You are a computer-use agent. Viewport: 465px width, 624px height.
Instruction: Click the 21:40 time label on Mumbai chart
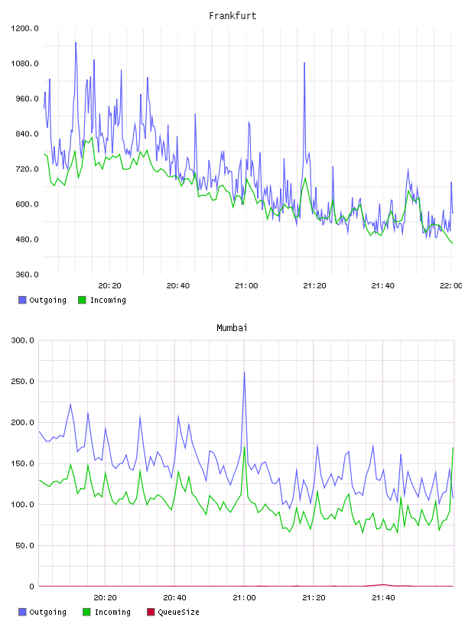(383, 598)
